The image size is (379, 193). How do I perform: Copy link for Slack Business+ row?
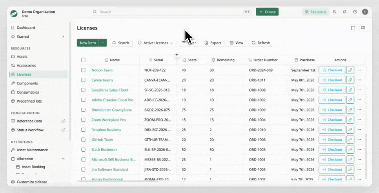[350, 150]
